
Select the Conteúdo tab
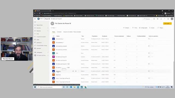pos(59,32)
